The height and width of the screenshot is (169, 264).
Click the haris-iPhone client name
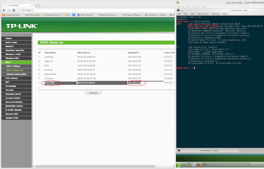(50, 74)
